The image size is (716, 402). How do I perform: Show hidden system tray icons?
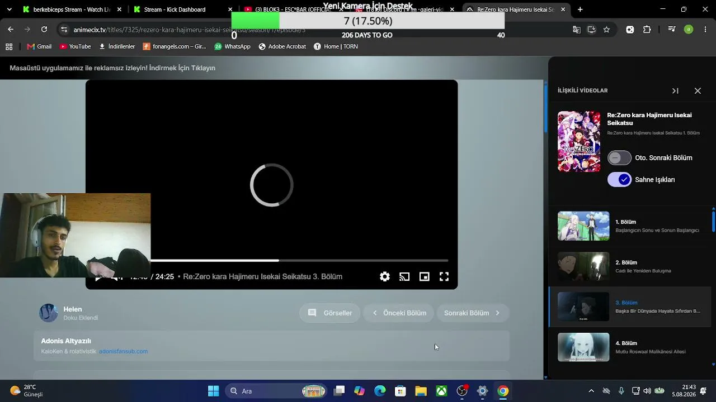coord(591,391)
